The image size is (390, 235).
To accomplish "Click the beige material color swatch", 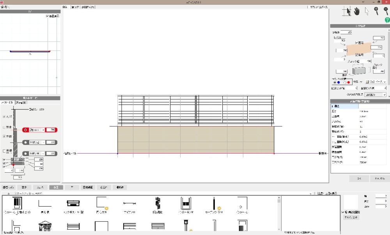I will click(367, 82).
